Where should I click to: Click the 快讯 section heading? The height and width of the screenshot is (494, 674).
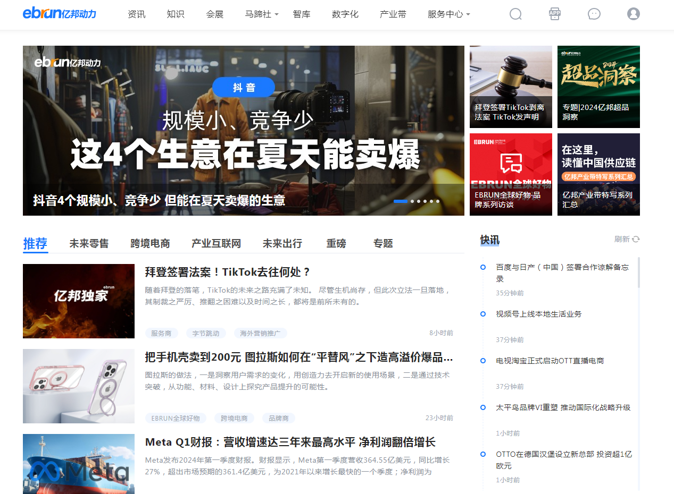490,240
